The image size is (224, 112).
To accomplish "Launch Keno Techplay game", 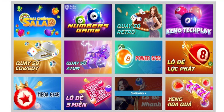I will 189,21.
